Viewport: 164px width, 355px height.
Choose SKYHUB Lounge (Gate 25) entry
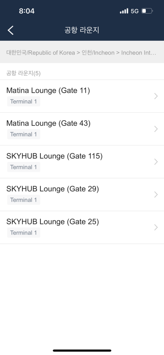pyautogui.click(x=82, y=227)
